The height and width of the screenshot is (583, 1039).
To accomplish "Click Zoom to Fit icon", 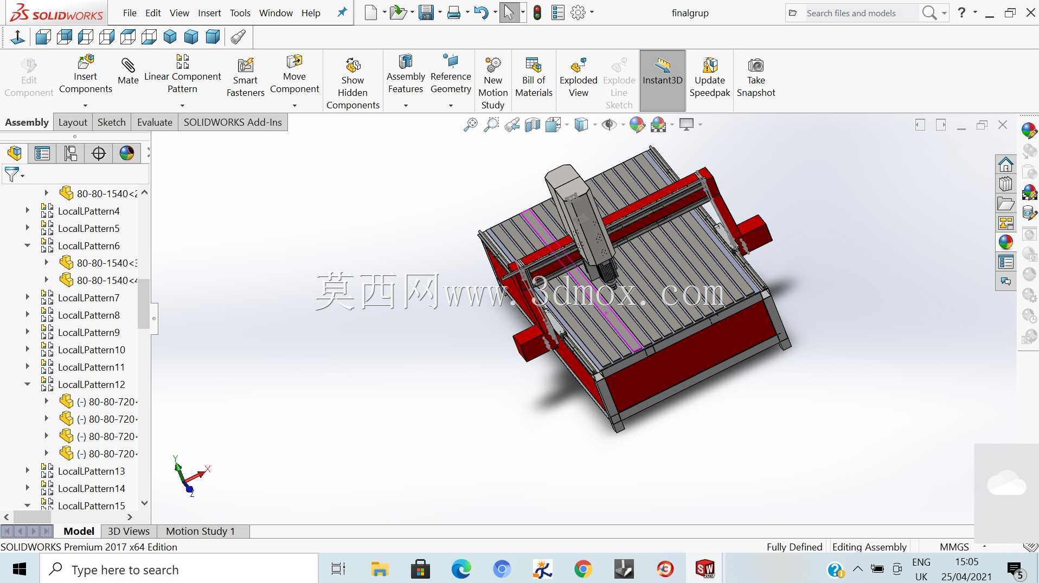I will coord(471,125).
